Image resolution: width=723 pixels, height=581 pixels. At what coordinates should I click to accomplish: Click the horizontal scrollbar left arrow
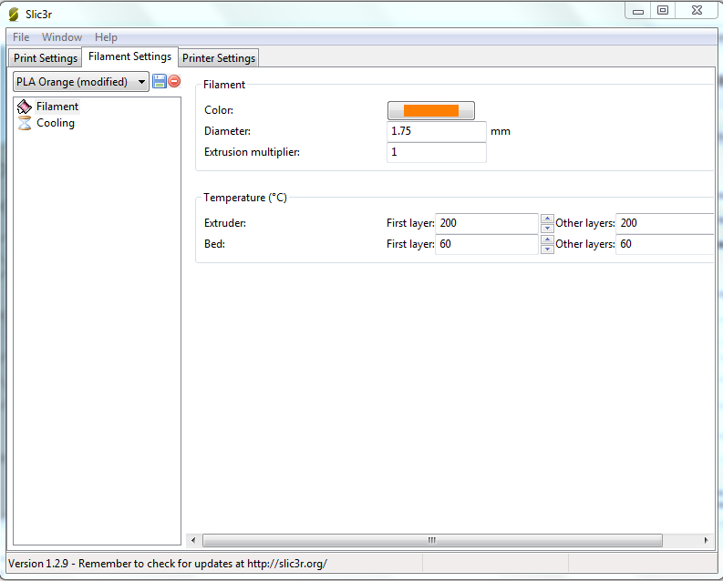(193, 541)
